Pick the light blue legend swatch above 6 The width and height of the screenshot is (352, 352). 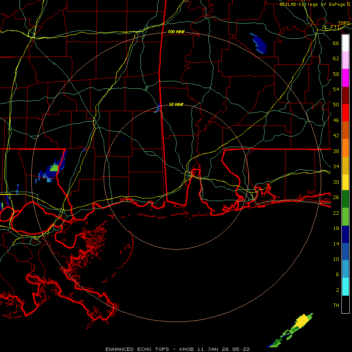coord(345,269)
